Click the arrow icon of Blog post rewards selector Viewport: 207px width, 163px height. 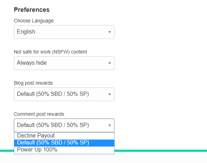pos(109,94)
